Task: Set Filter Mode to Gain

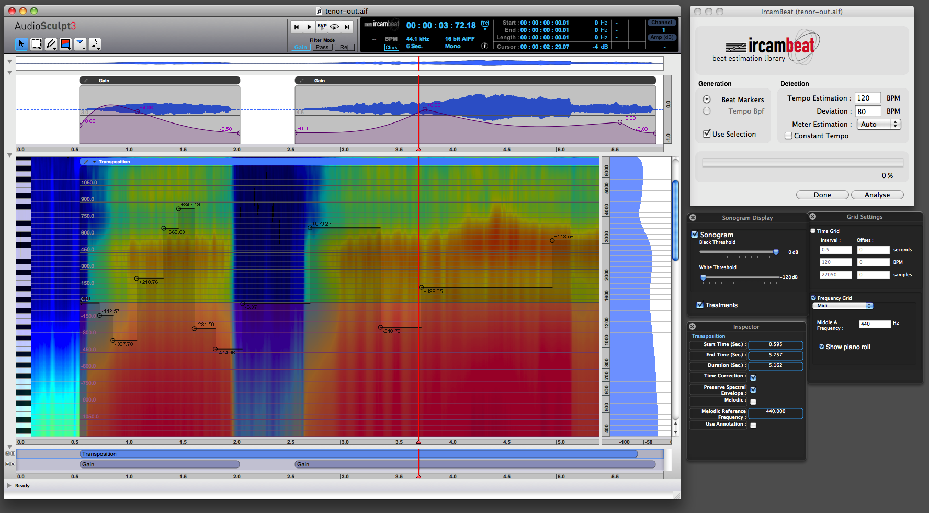Action: (x=300, y=47)
